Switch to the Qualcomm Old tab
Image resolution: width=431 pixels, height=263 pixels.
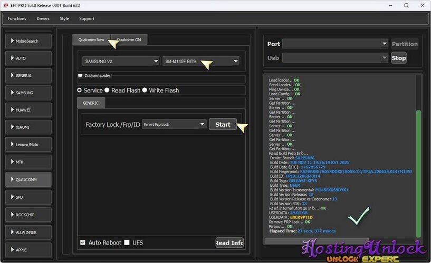[x=129, y=40]
